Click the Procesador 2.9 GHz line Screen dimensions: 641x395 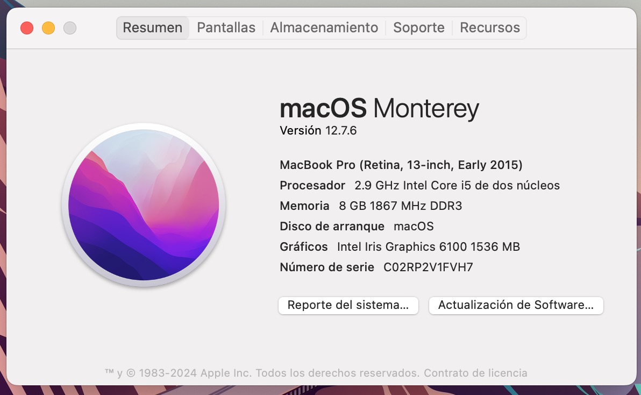pyautogui.click(x=419, y=185)
